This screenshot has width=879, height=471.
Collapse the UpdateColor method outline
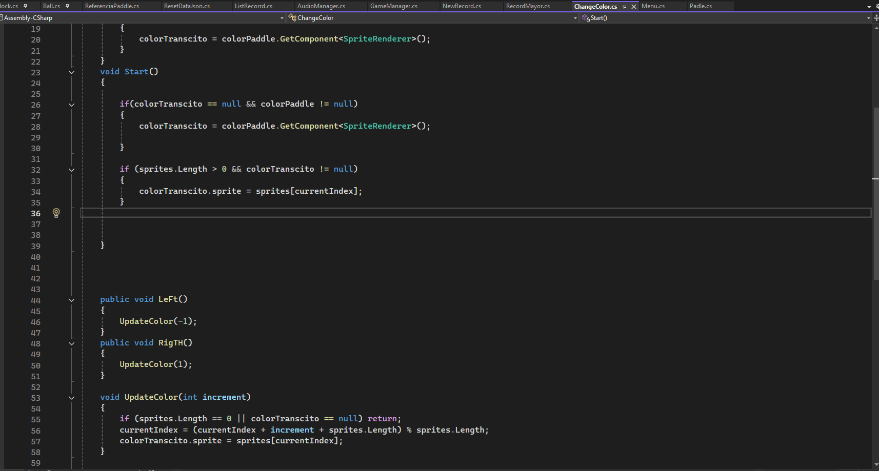click(71, 398)
